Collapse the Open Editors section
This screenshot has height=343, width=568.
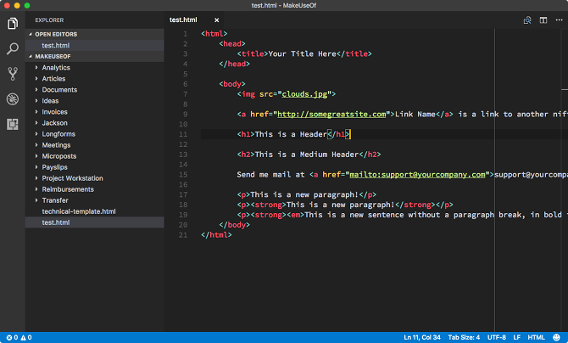[55, 34]
